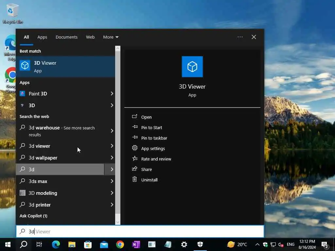Expand 3D modeling web result arrow
335x251 pixels.
tap(112, 193)
